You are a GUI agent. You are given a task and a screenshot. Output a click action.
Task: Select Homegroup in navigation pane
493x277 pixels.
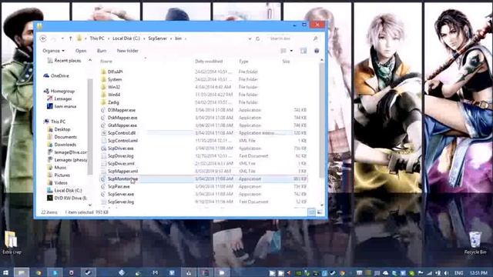tap(59, 91)
